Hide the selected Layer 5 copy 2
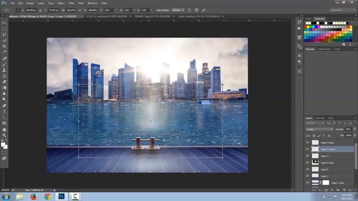 tap(307, 149)
